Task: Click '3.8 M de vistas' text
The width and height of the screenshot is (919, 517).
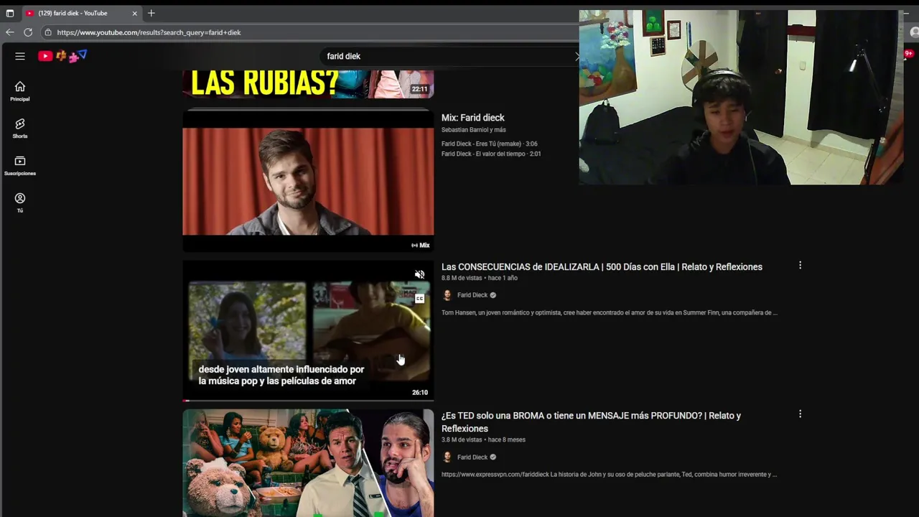Action: pos(461,439)
